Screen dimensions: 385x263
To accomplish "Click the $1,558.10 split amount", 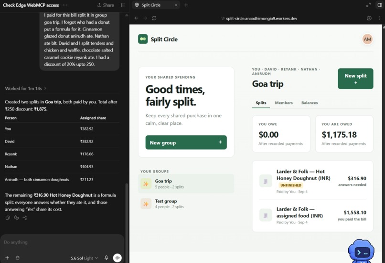I will click(355, 212).
